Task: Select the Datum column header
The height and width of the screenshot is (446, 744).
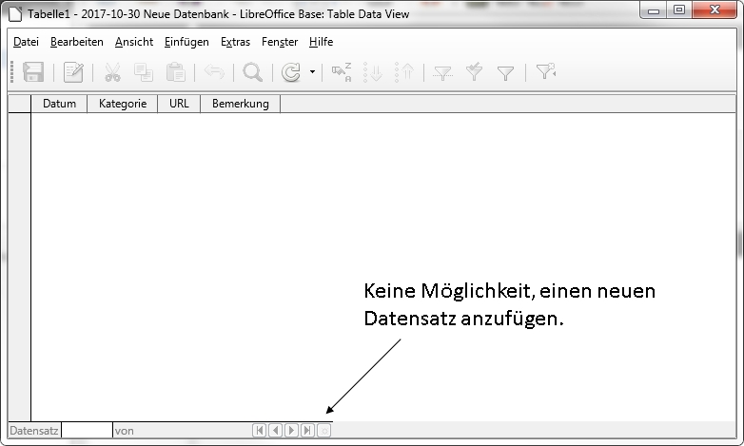Action: (x=59, y=104)
